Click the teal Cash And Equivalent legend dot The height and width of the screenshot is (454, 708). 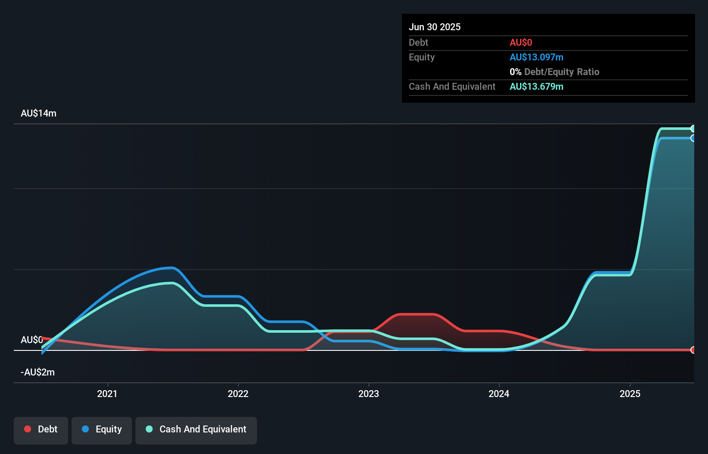pos(149,429)
